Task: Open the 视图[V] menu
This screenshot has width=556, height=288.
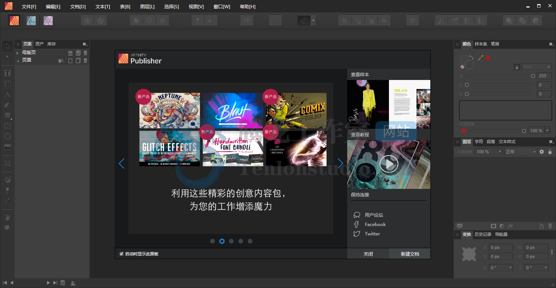Action: (x=196, y=7)
